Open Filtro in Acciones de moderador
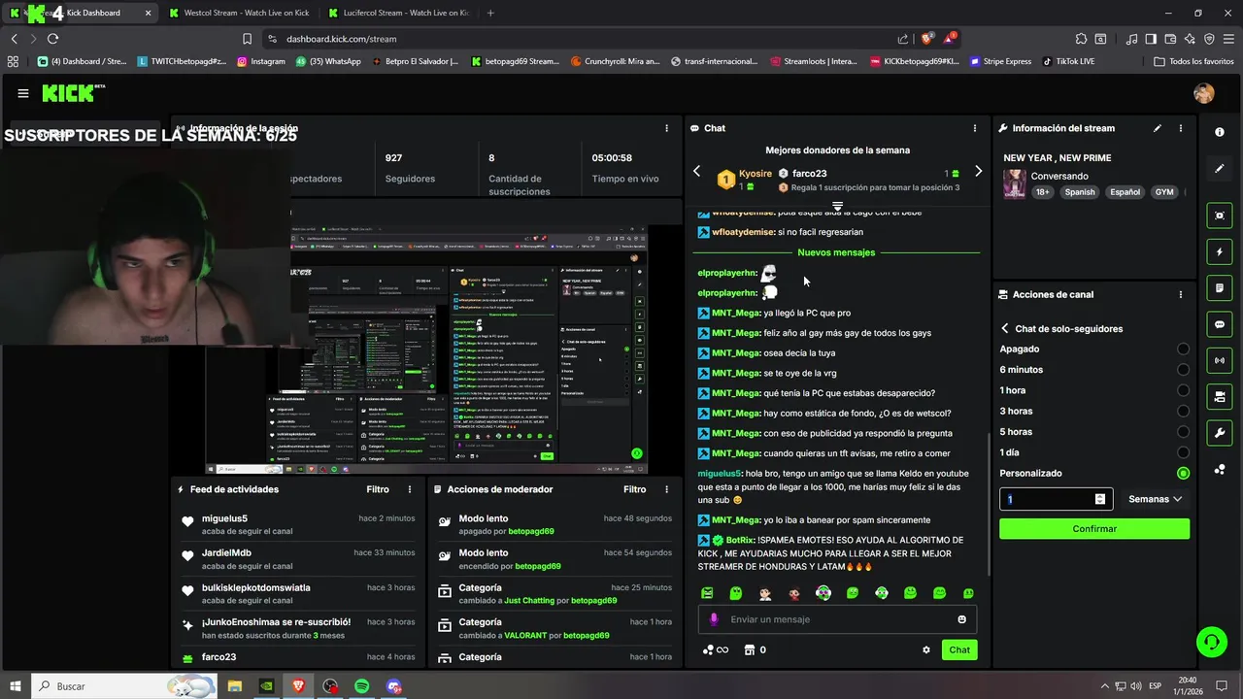Screen dimensions: 1243x699 (x=634, y=489)
